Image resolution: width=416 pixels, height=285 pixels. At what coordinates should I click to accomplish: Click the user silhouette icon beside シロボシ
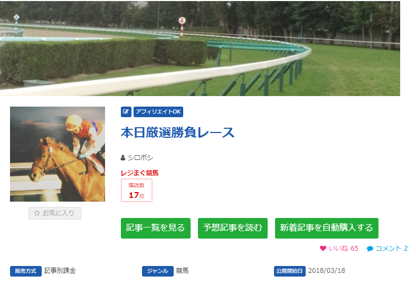click(123, 158)
